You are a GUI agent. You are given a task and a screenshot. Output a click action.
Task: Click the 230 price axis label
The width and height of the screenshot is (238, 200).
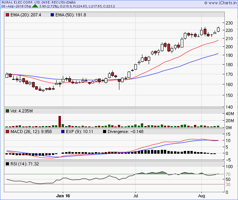tap(229, 23)
